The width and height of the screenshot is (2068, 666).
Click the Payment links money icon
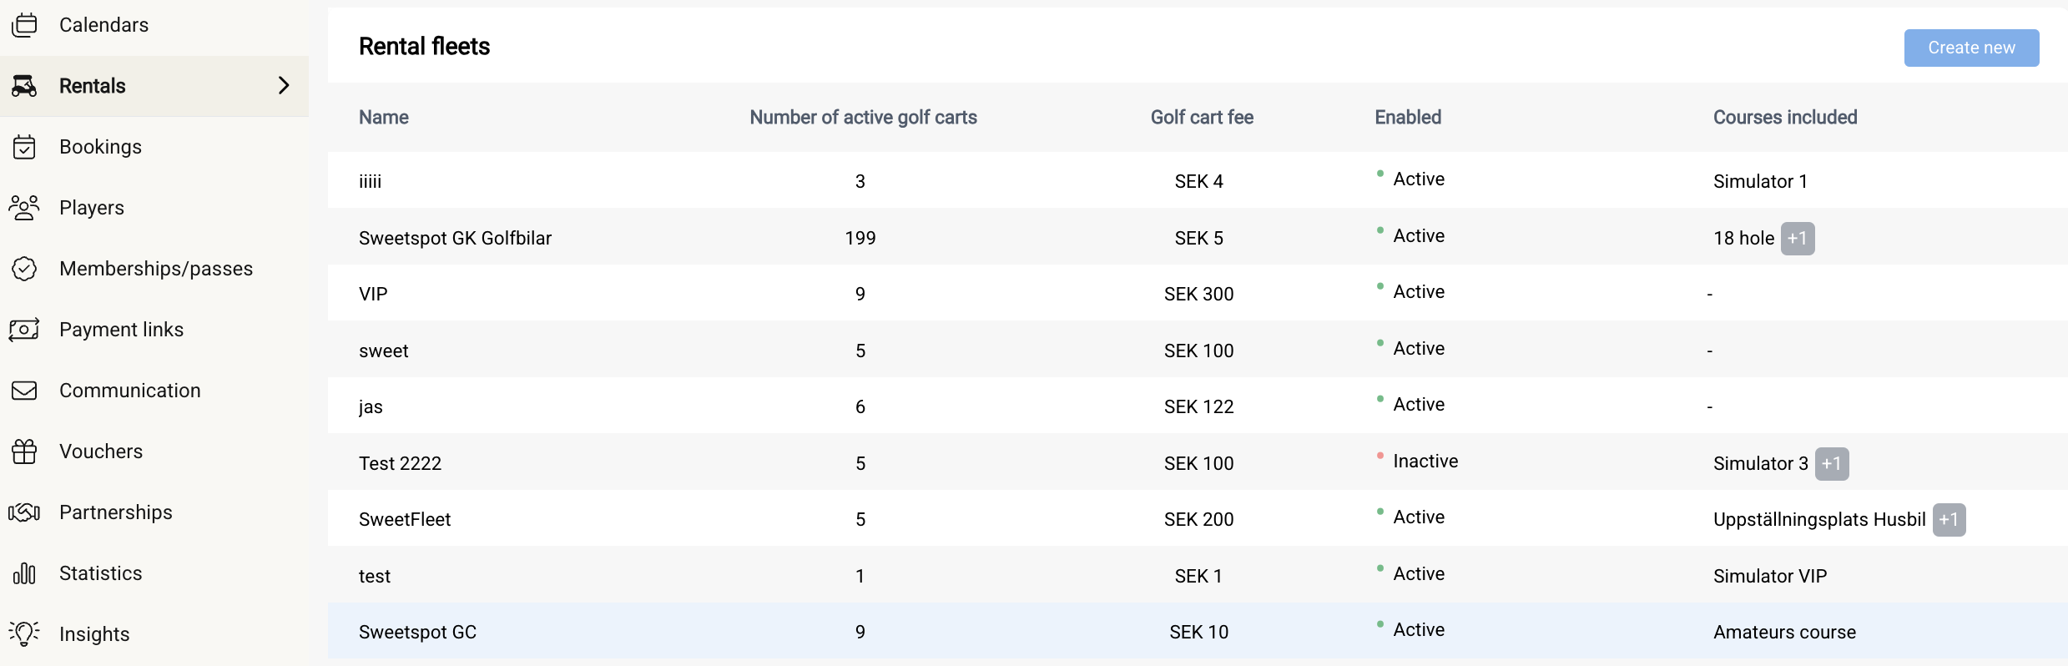(x=25, y=330)
